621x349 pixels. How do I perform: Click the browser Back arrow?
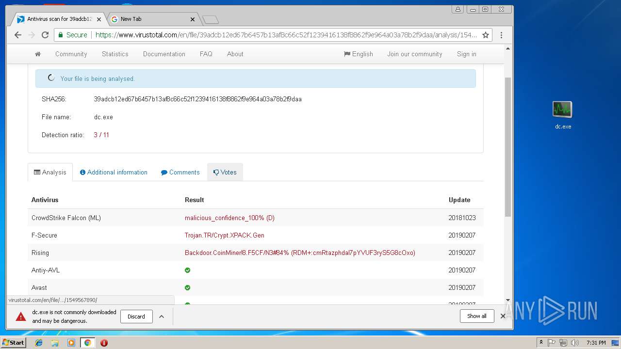(18, 35)
